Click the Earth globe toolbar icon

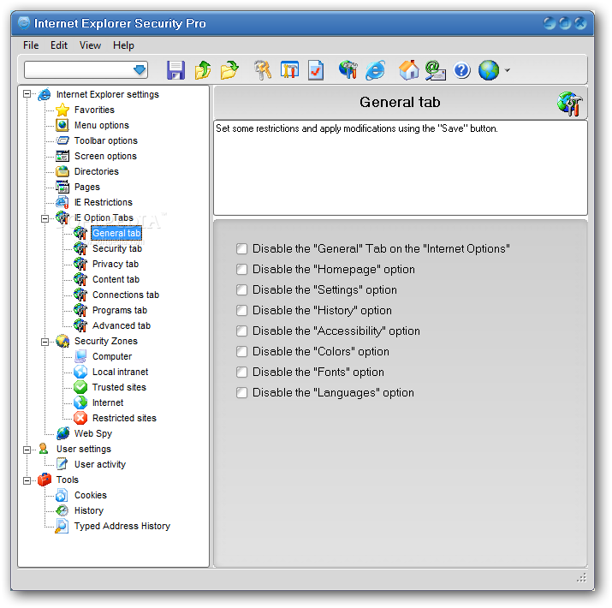489,71
